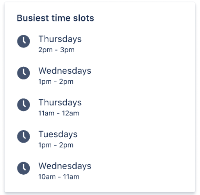
Task: Click the word slots in the heading
Action: coord(84,18)
